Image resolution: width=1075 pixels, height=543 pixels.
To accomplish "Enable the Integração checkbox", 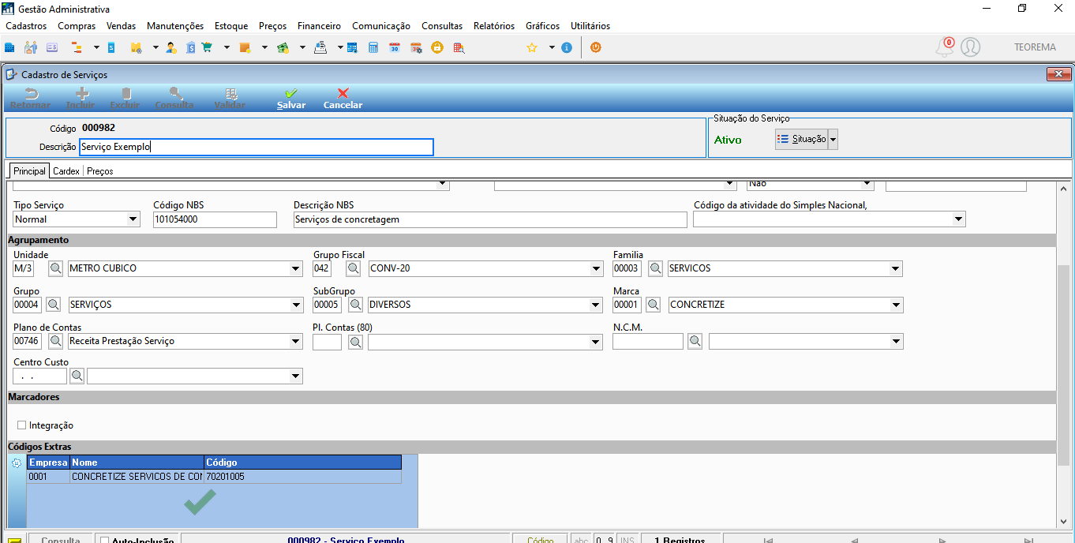I will pos(21,425).
